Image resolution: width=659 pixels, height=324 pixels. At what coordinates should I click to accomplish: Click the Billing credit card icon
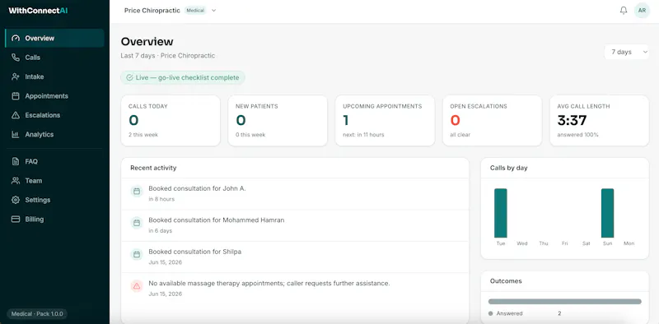pos(16,220)
